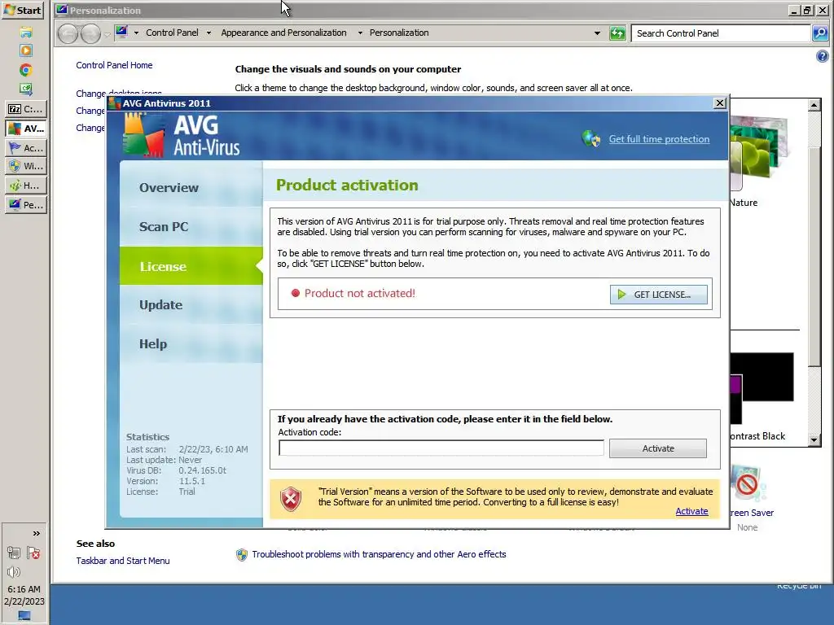Viewport: 834px width, 625px height.
Task: Launch the C# quick launch shortcut
Action: 25,88
